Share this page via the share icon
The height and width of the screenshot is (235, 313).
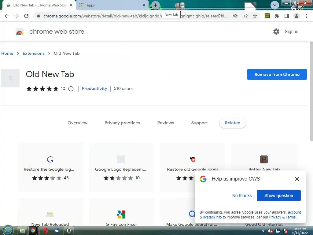point(245,16)
